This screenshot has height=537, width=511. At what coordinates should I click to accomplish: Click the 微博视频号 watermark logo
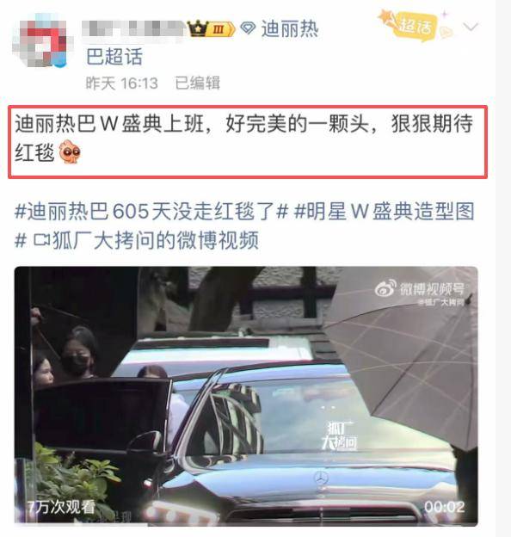pyautogui.click(x=420, y=290)
